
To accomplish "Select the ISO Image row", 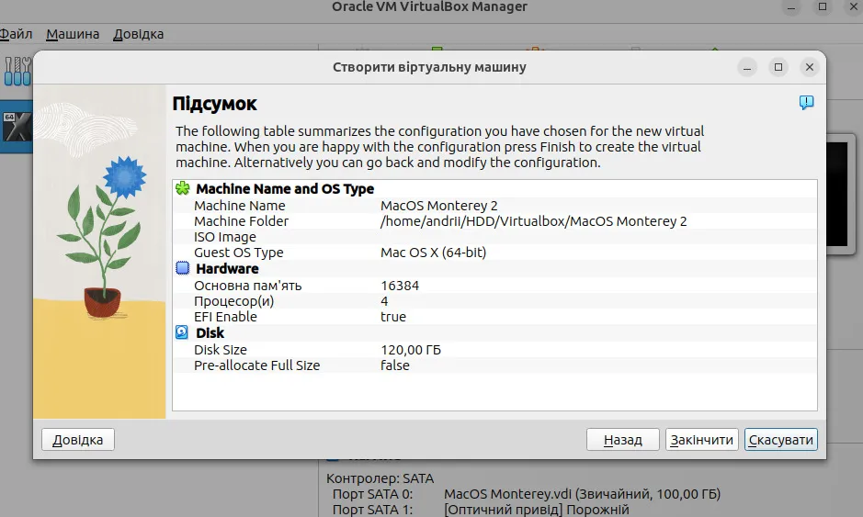I will (494, 237).
